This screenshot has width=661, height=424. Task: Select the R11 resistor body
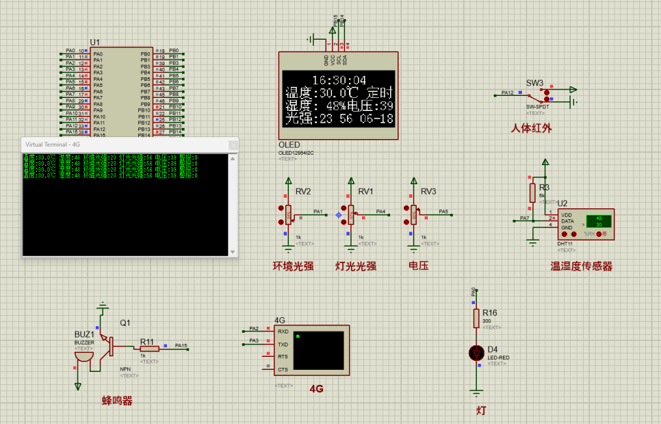pos(148,348)
